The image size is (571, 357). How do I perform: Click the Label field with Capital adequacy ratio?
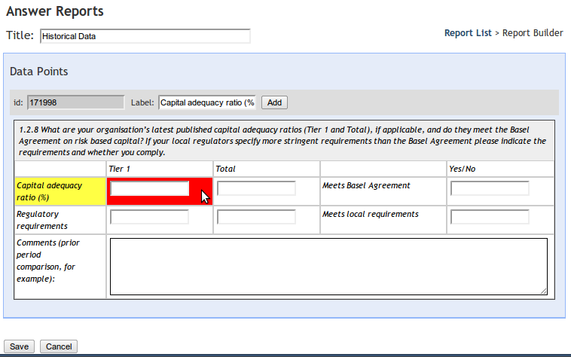point(207,102)
